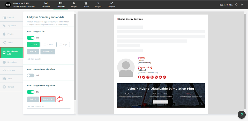Click the Twitter icon in signature preview
This screenshot has width=248, height=121.
coord(144,77)
